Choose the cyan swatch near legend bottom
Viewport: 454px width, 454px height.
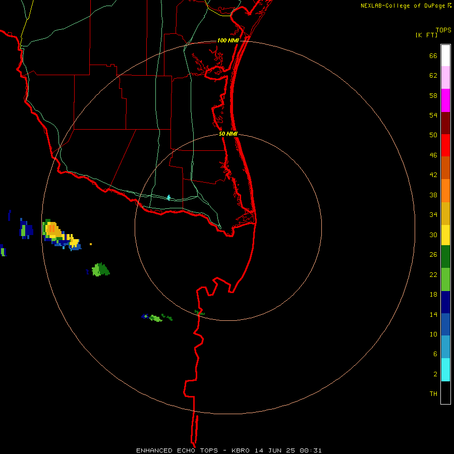click(x=445, y=370)
